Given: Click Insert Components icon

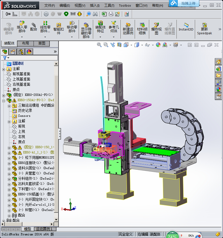Looking at the screenshot, I should tap(22, 27).
